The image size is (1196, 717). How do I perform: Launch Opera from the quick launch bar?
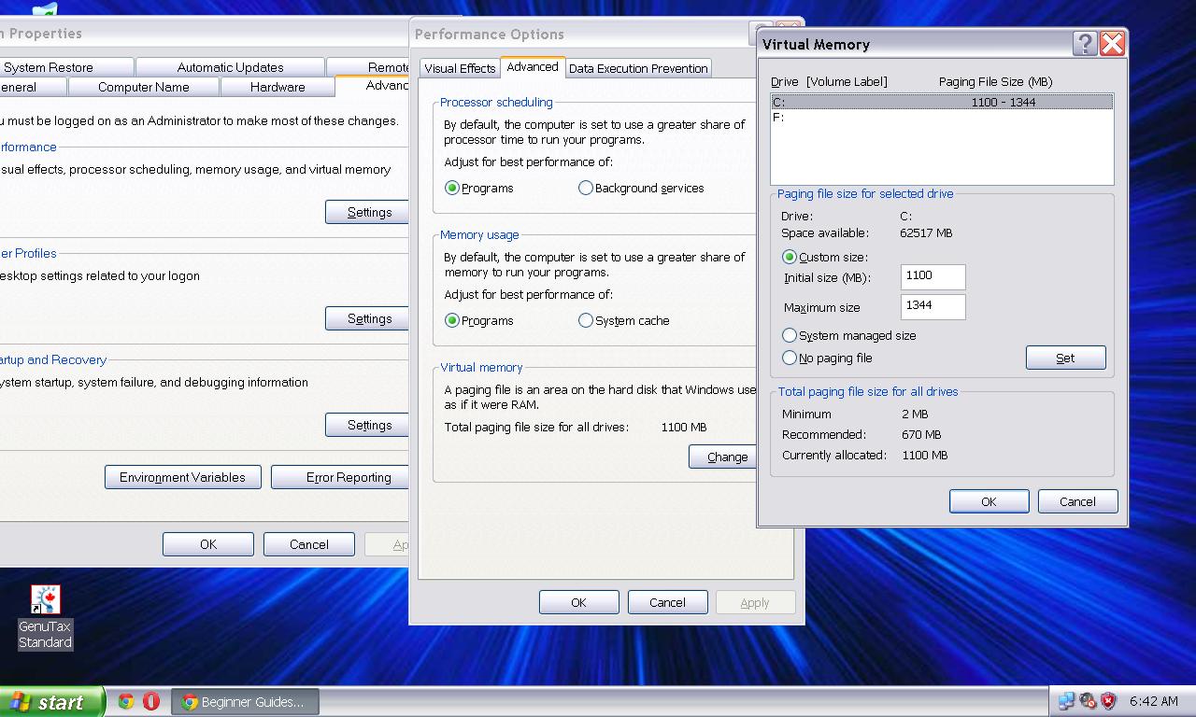click(151, 701)
